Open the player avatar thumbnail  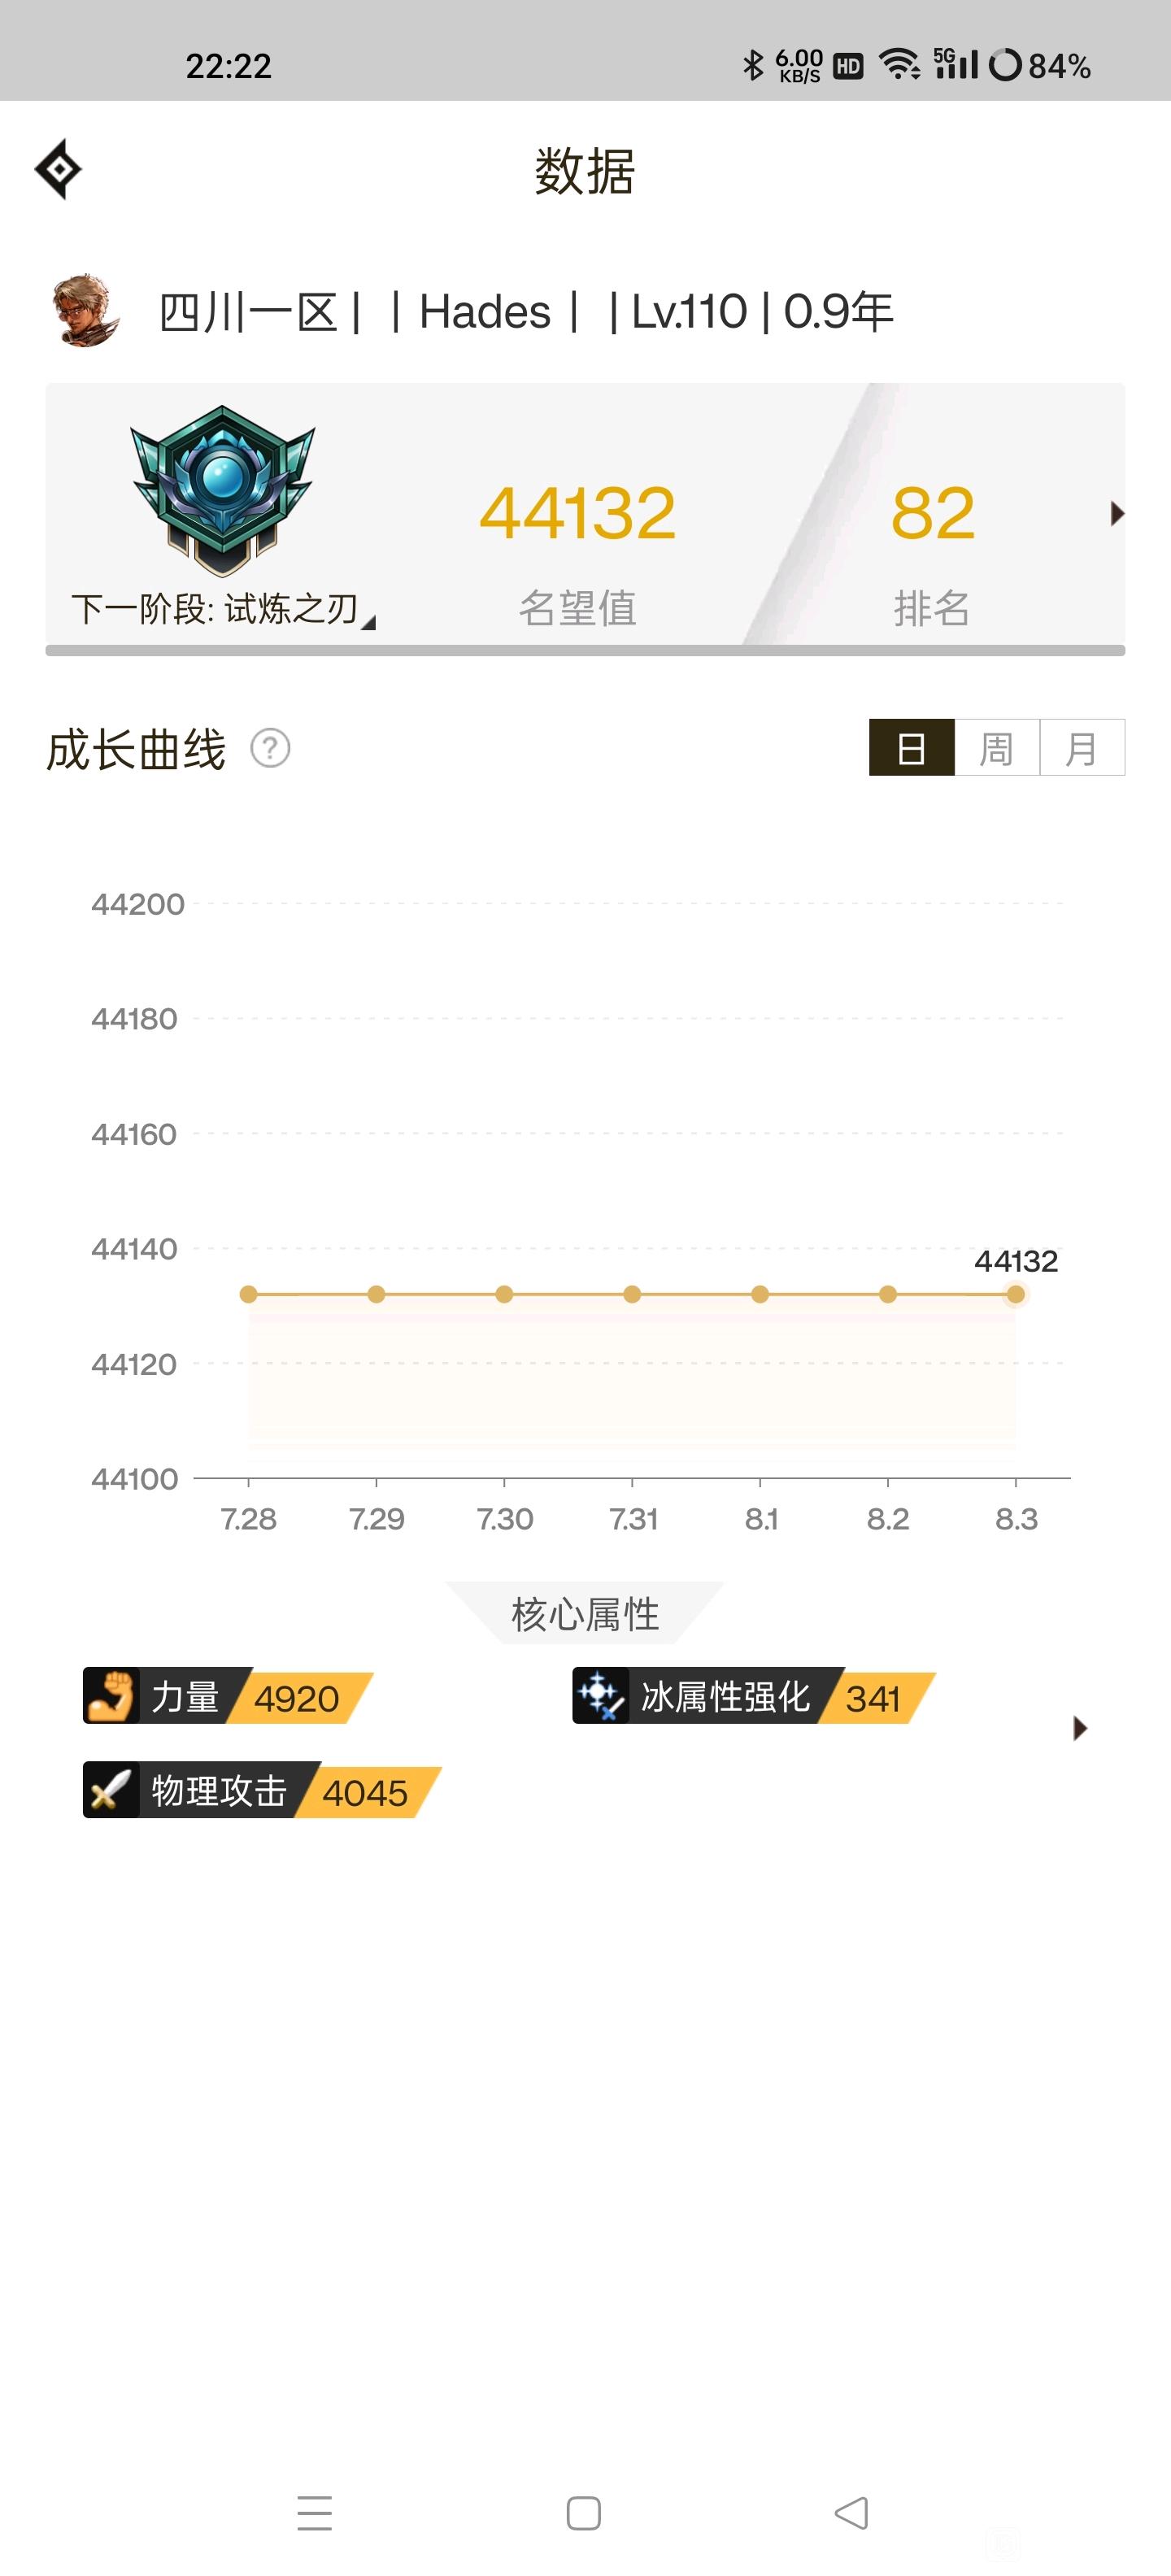(x=85, y=311)
